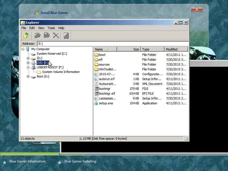Viewport: 228px width, 171px height.
Task: Click the Autounatt XML file icon
Action: 96,84
